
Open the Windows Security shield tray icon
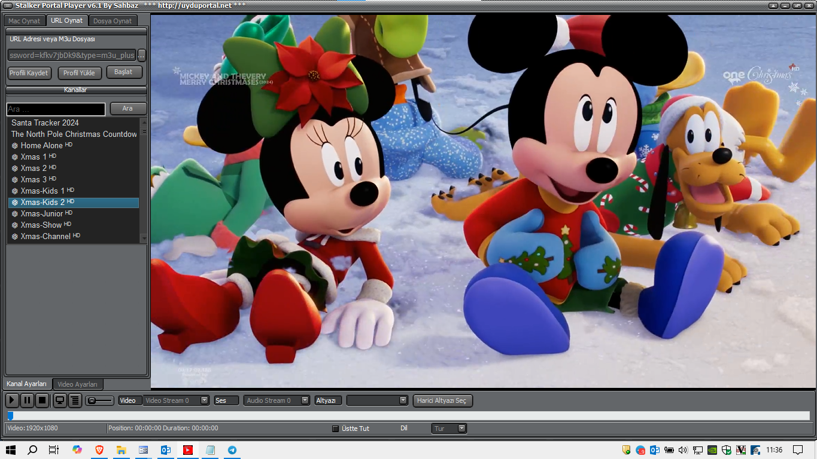727,450
